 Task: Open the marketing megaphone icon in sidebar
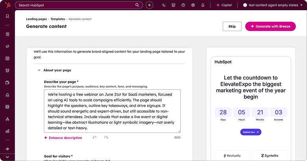click(7, 46)
